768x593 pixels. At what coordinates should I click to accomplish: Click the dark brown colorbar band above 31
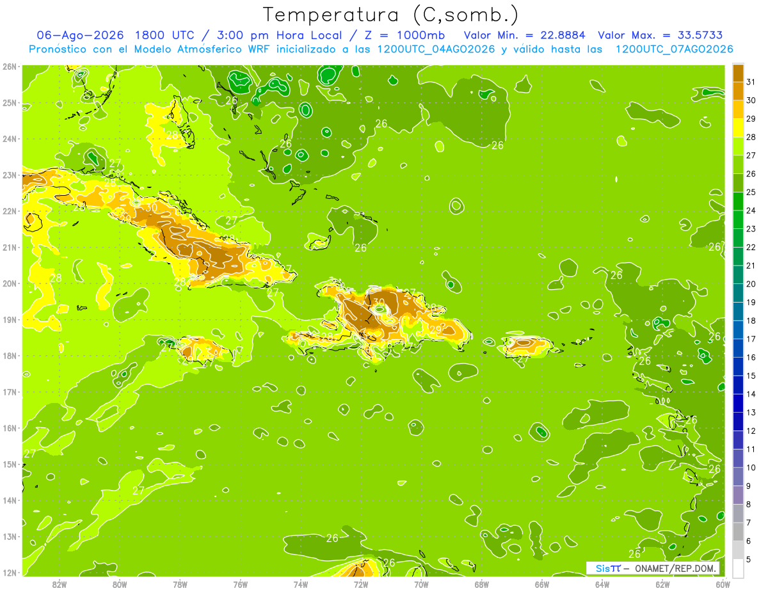point(738,73)
